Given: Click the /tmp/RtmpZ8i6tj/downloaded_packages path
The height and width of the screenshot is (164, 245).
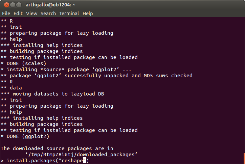Looking at the screenshot, I should [81, 155].
